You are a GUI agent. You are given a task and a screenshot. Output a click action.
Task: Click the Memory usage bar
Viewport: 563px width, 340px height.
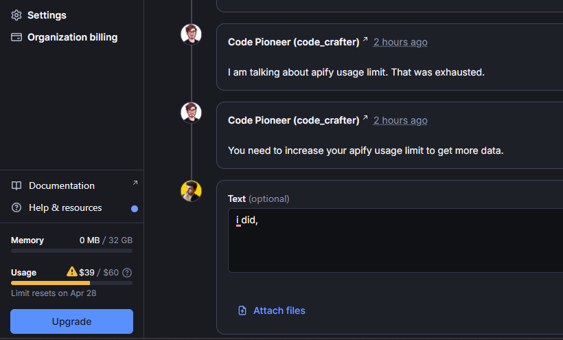click(x=72, y=251)
